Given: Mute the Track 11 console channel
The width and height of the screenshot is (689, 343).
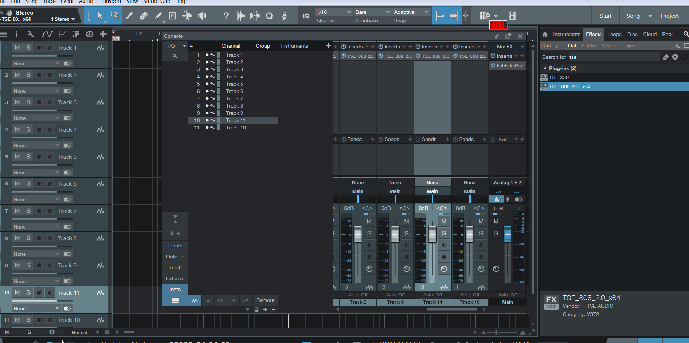Looking at the screenshot, I should pos(444,221).
